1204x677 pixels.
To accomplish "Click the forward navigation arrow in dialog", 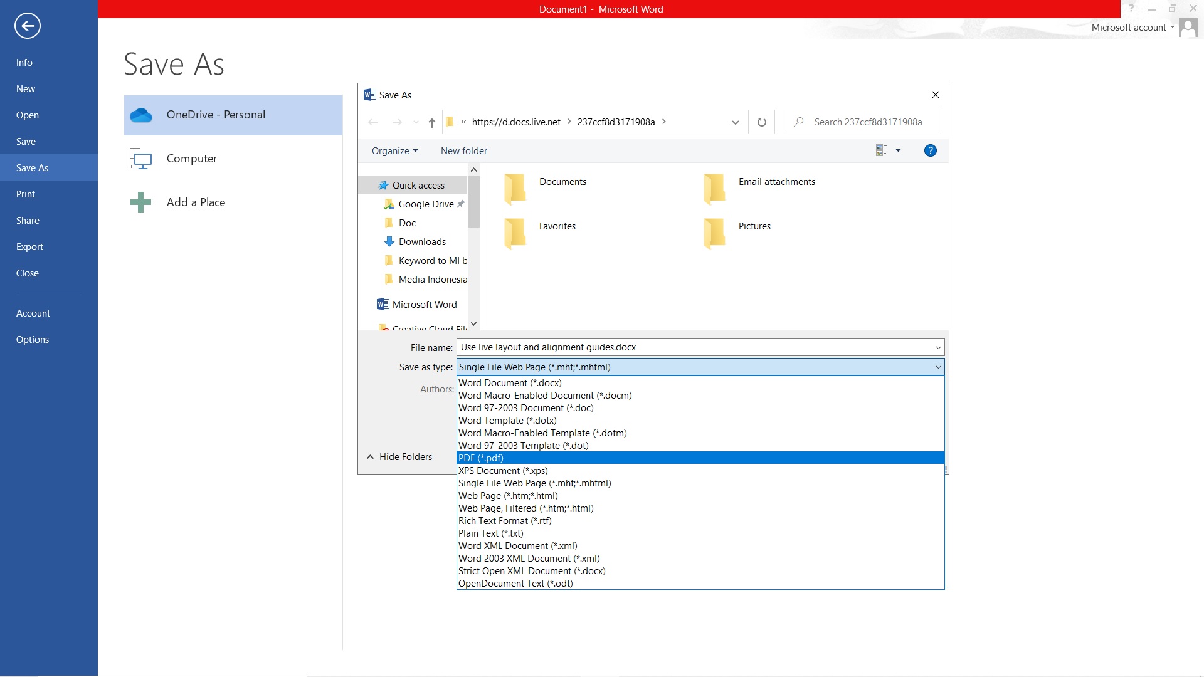I will coord(397,122).
